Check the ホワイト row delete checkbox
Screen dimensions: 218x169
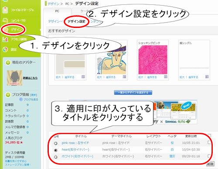(x=209, y=156)
